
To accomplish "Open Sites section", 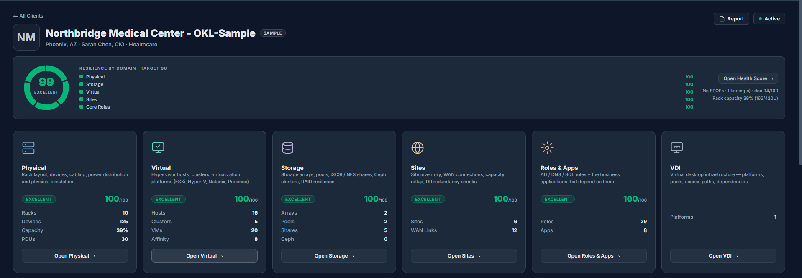I will pyautogui.click(x=464, y=256).
